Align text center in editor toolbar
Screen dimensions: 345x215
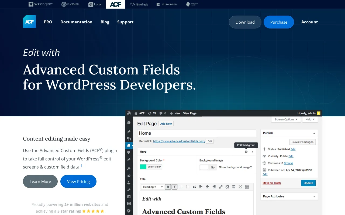pyautogui.click(x=208, y=187)
